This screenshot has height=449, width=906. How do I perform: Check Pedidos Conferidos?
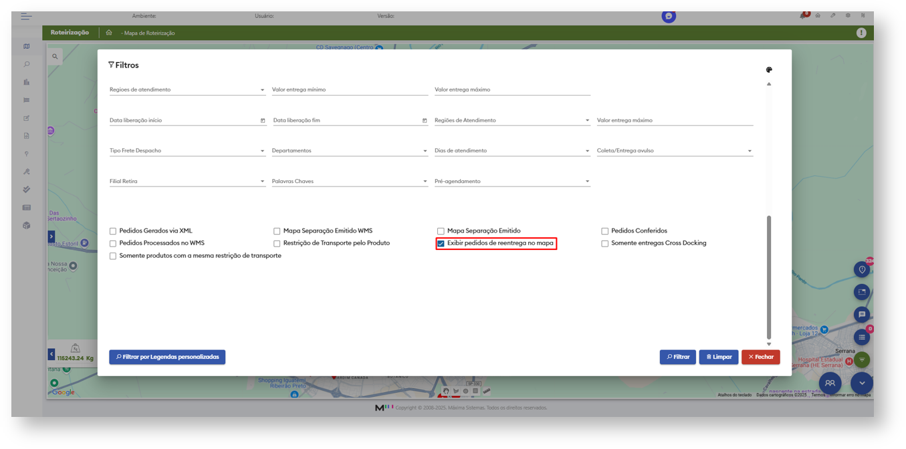604,231
